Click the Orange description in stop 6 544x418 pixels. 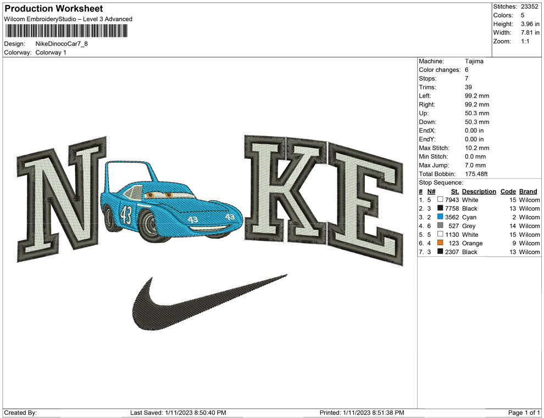472,243
